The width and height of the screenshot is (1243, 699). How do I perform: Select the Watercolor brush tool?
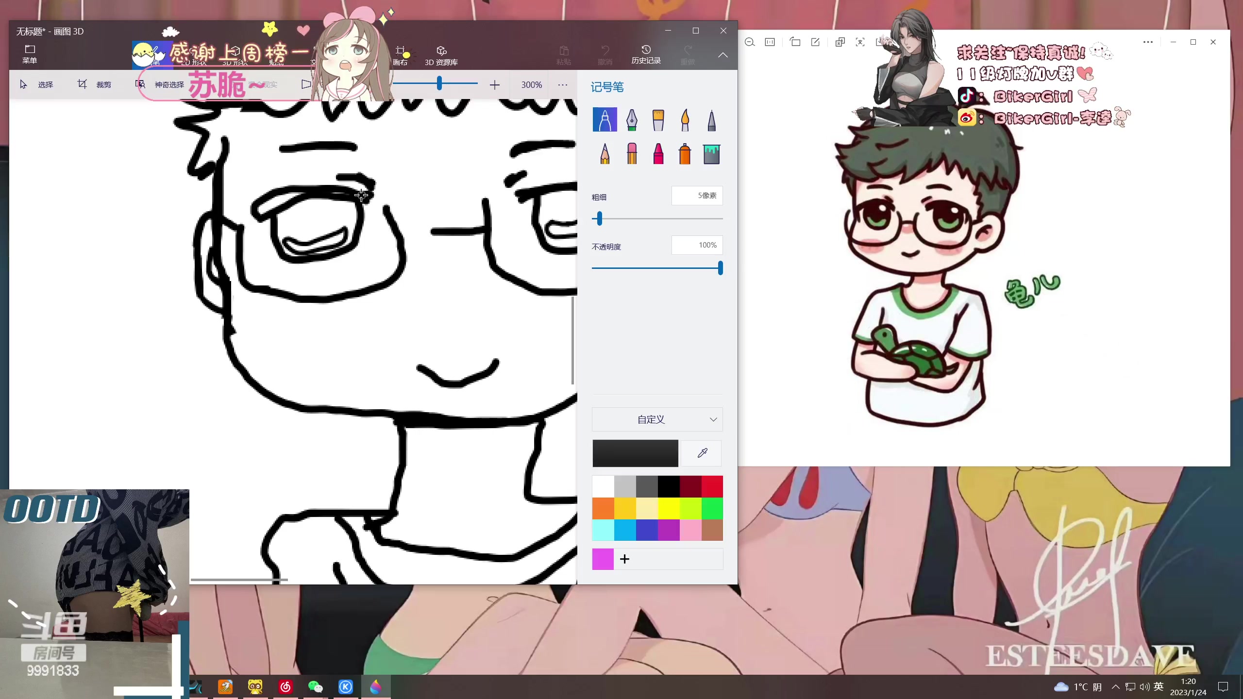tap(685, 119)
